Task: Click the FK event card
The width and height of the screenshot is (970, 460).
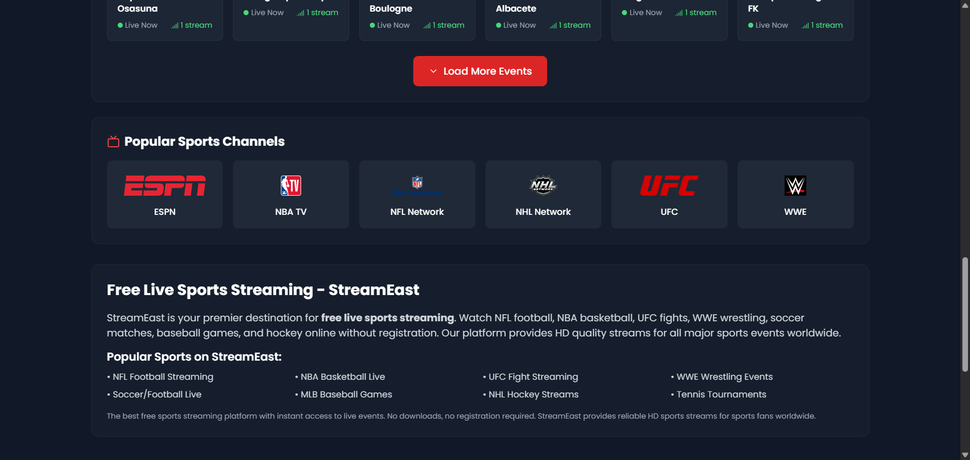Action: pos(795,15)
